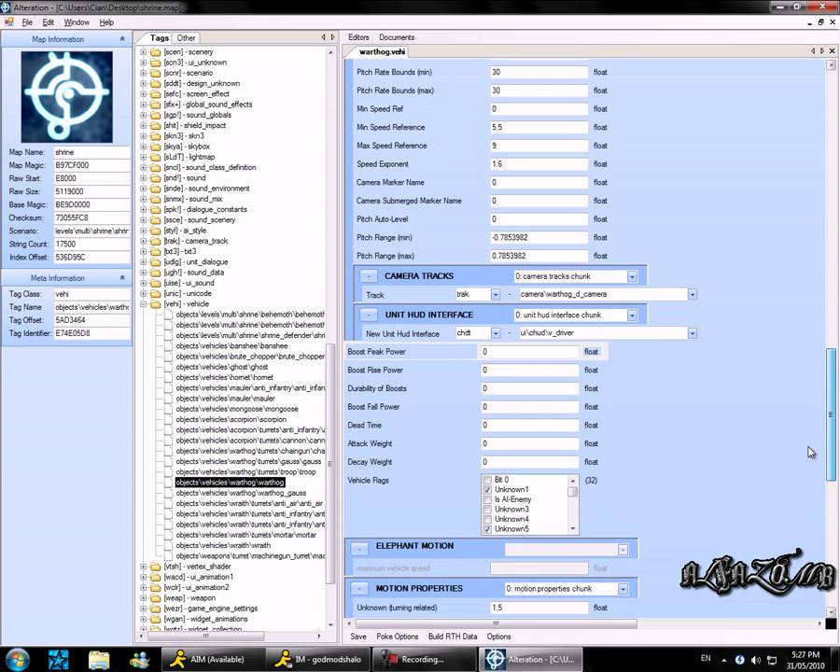The height and width of the screenshot is (672, 840).
Task: Switch to Recording... taskbar window
Action: (423, 659)
